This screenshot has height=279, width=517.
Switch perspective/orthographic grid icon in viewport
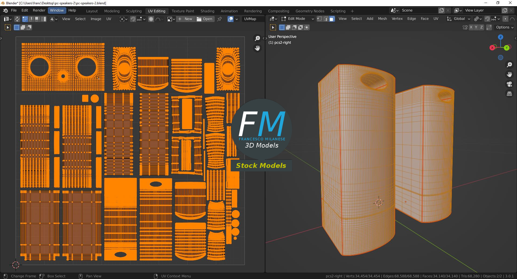[x=509, y=94]
